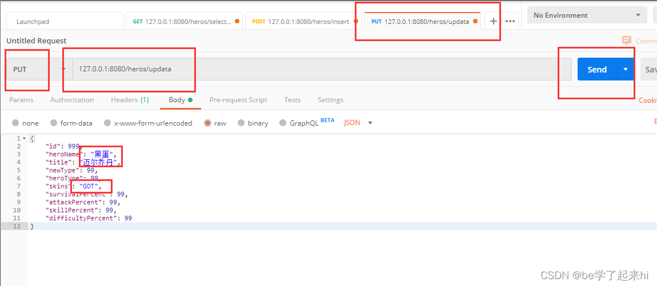Send the PUT request
Image resolution: width=657 pixels, height=286 pixels.
tap(598, 69)
